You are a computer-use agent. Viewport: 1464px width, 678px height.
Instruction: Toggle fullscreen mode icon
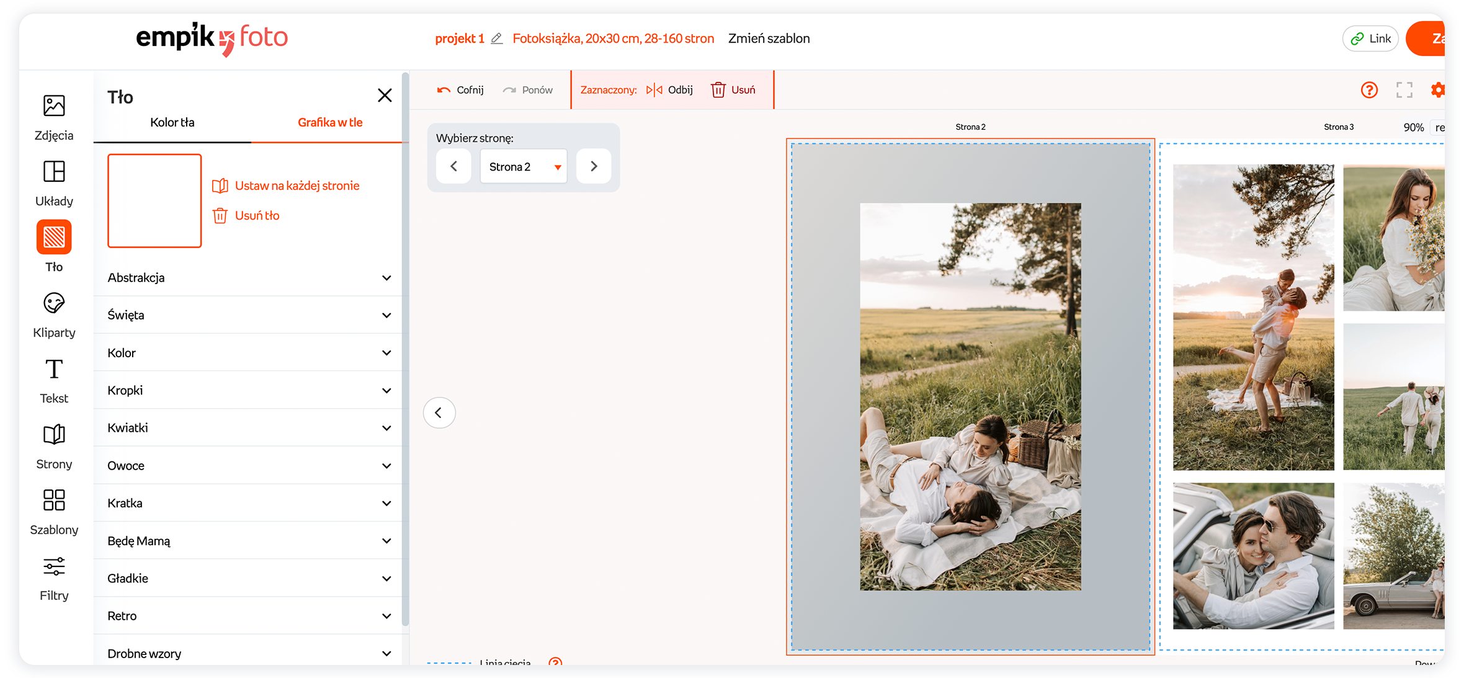[x=1404, y=90]
